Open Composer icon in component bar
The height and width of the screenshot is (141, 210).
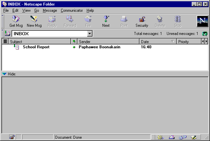pyautogui.click(x=194, y=137)
